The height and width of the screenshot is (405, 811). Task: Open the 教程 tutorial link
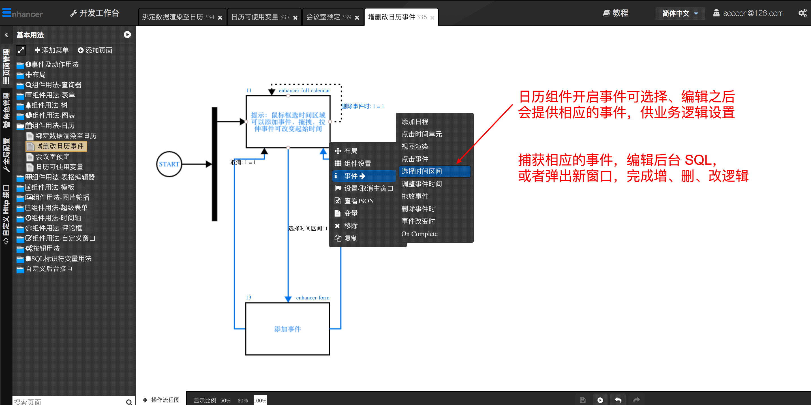coord(616,13)
